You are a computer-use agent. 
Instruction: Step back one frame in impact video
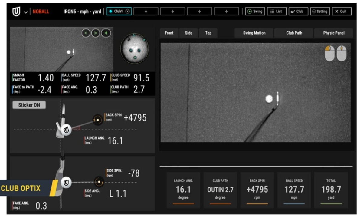pyautogui.click(x=86, y=33)
